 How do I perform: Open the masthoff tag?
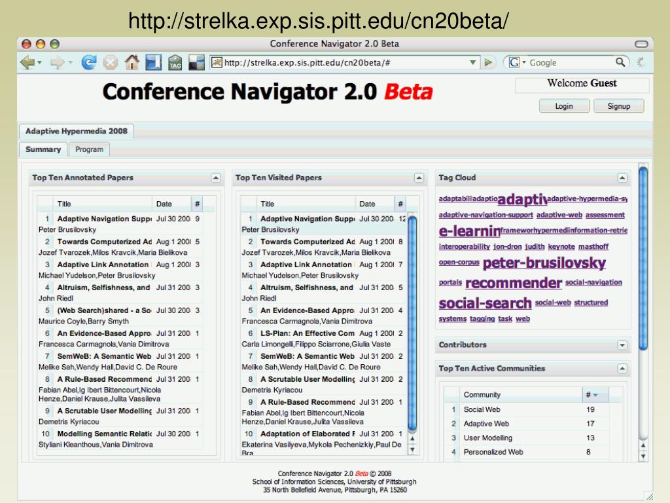[593, 246]
